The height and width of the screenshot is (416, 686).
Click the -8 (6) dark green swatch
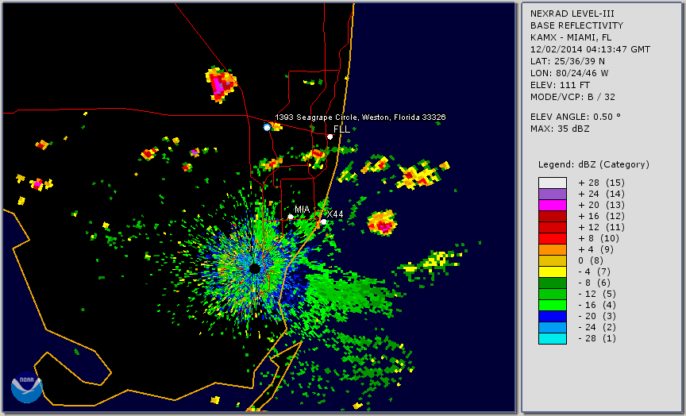pyautogui.click(x=553, y=283)
